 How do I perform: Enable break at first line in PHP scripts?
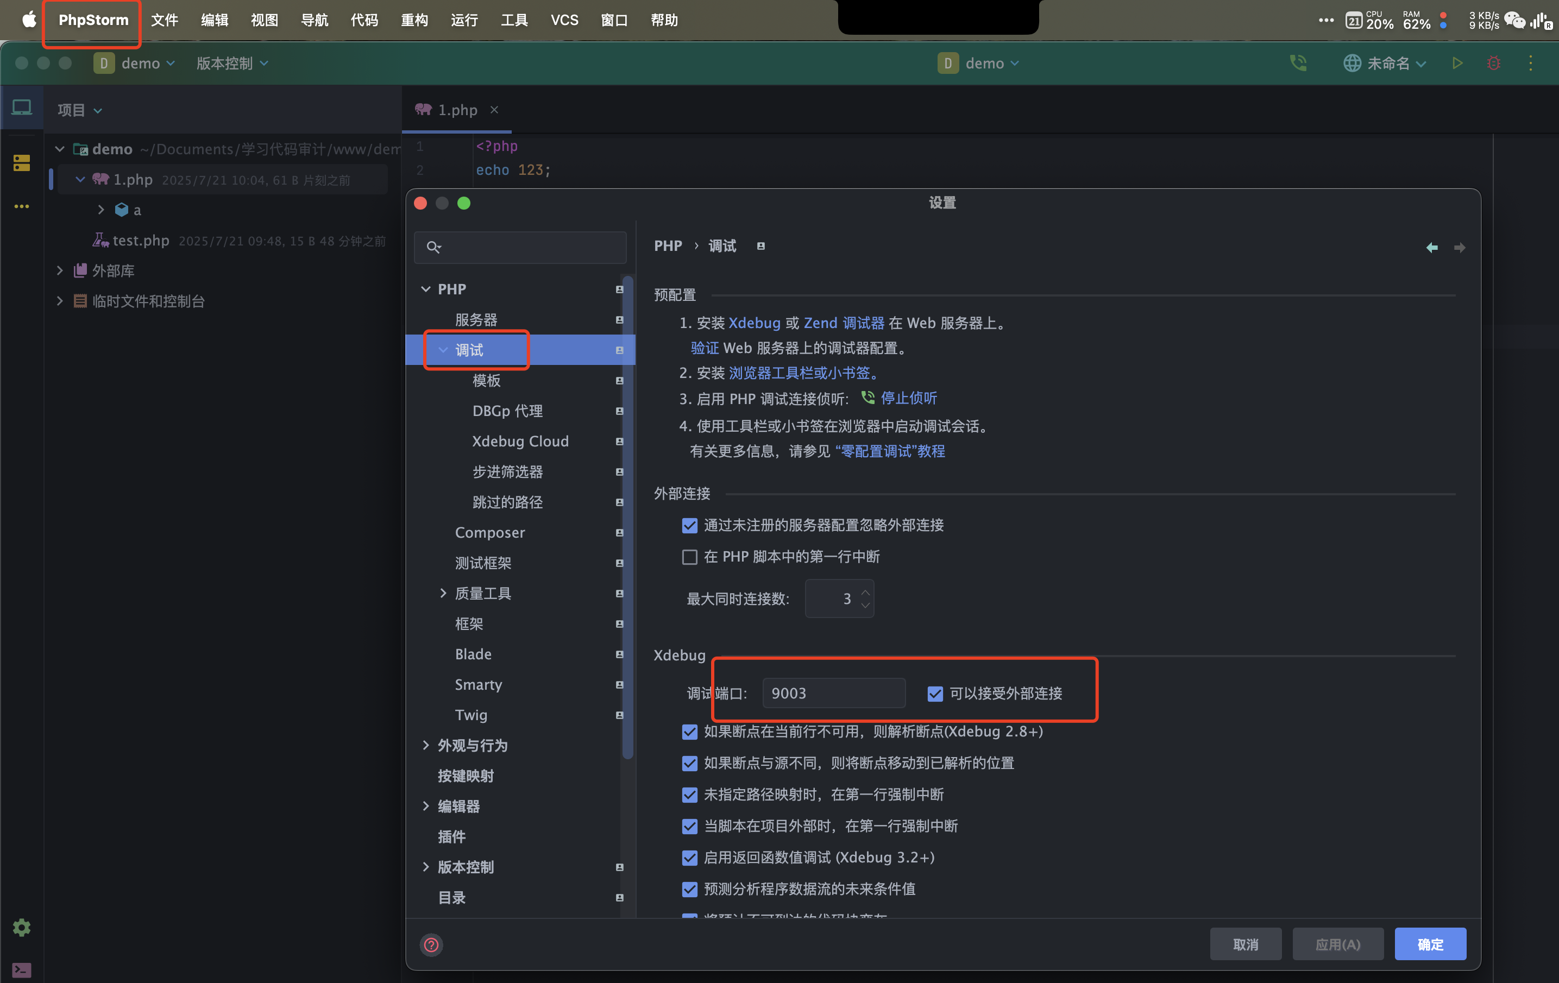point(689,557)
